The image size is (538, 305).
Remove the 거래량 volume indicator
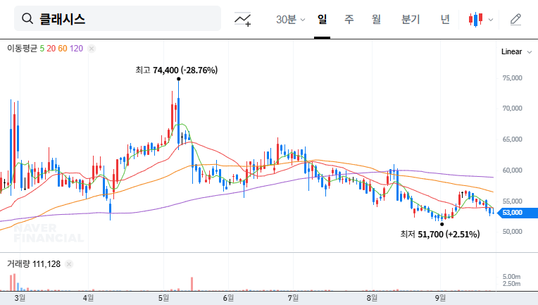pyautogui.click(x=69, y=263)
